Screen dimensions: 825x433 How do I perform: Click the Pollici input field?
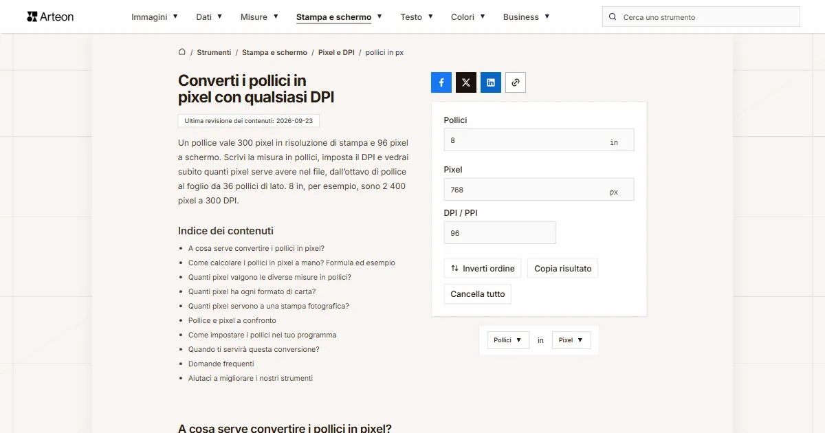539,140
